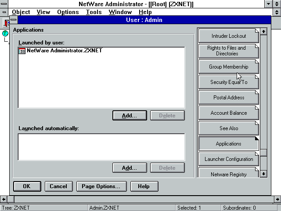Click inside the Launched automatically list box

pos(101,147)
